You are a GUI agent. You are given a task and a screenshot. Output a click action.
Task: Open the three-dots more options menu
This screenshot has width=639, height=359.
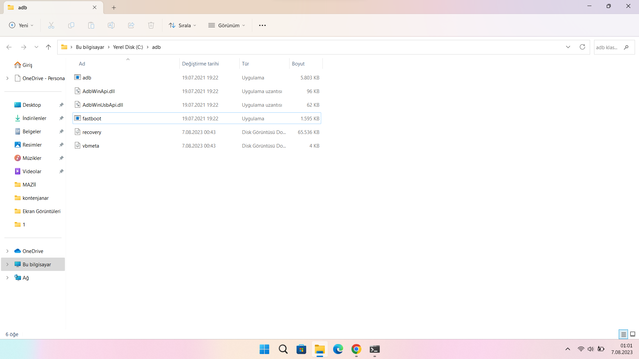pyautogui.click(x=262, y=25)
